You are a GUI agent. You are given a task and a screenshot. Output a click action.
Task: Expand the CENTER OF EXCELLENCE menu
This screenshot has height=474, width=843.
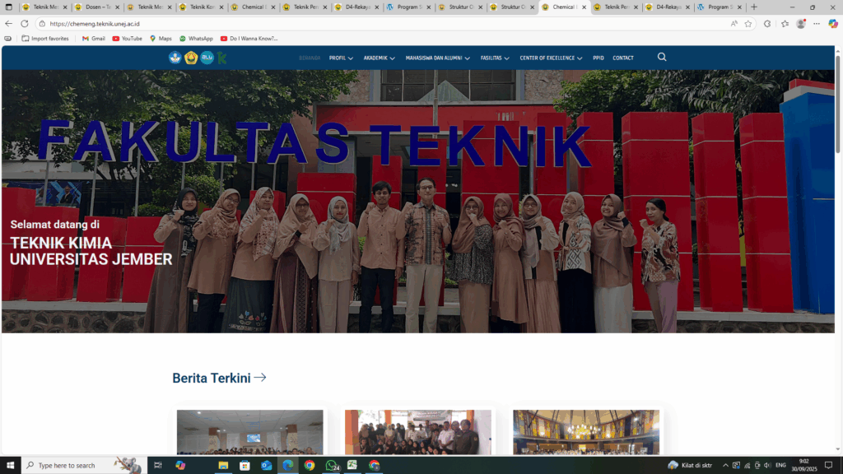551,58
